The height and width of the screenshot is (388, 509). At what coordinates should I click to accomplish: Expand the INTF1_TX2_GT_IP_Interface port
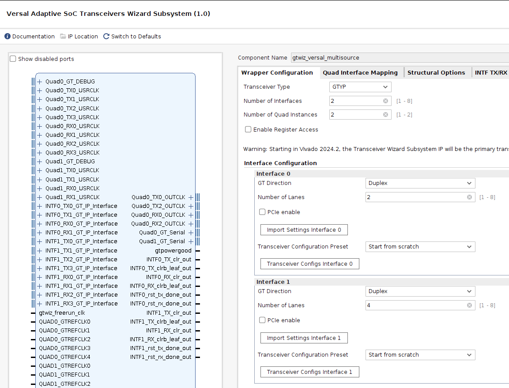coord(40,260)
